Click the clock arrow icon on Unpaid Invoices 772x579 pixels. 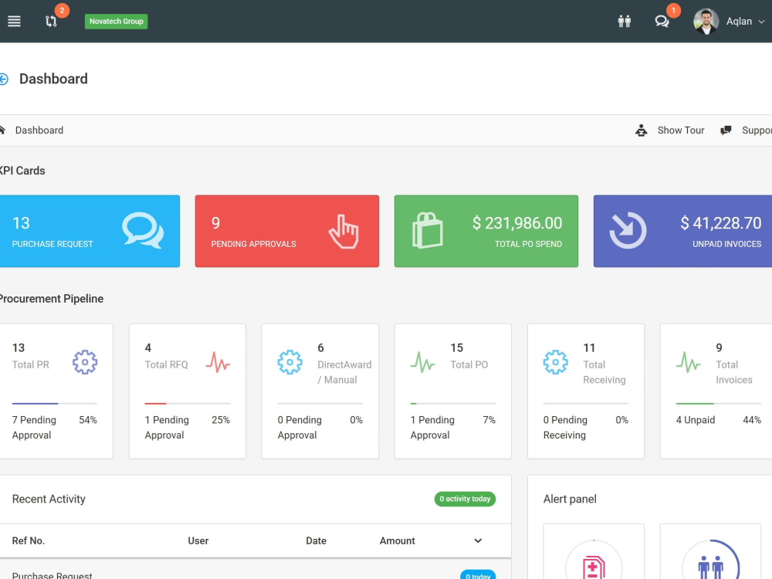(x=628, y=230)
